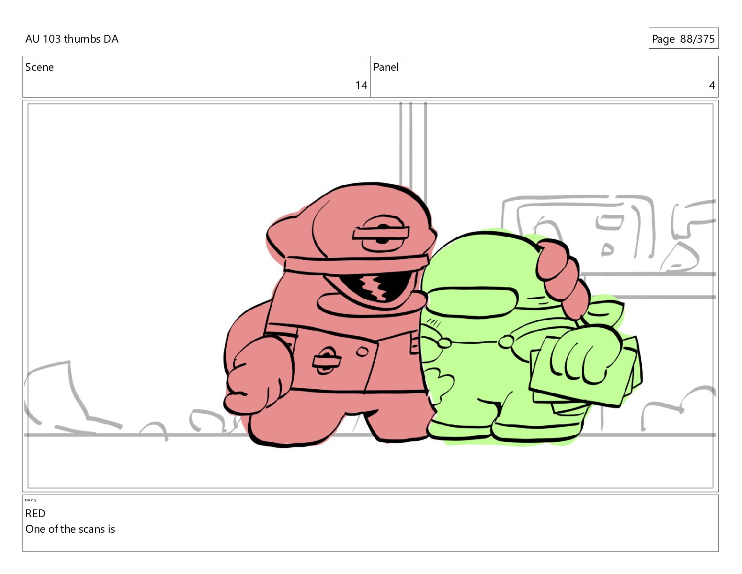Click the dialog line 'One of the scans is'
Viewport: 742px width, 574px height.
click(70, 529)
